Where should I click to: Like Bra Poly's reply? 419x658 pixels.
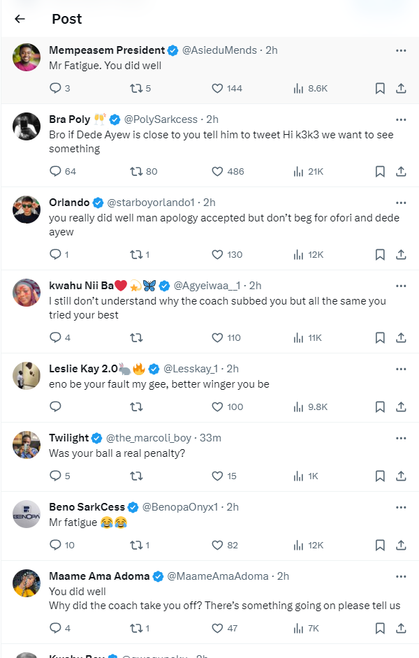217,171
